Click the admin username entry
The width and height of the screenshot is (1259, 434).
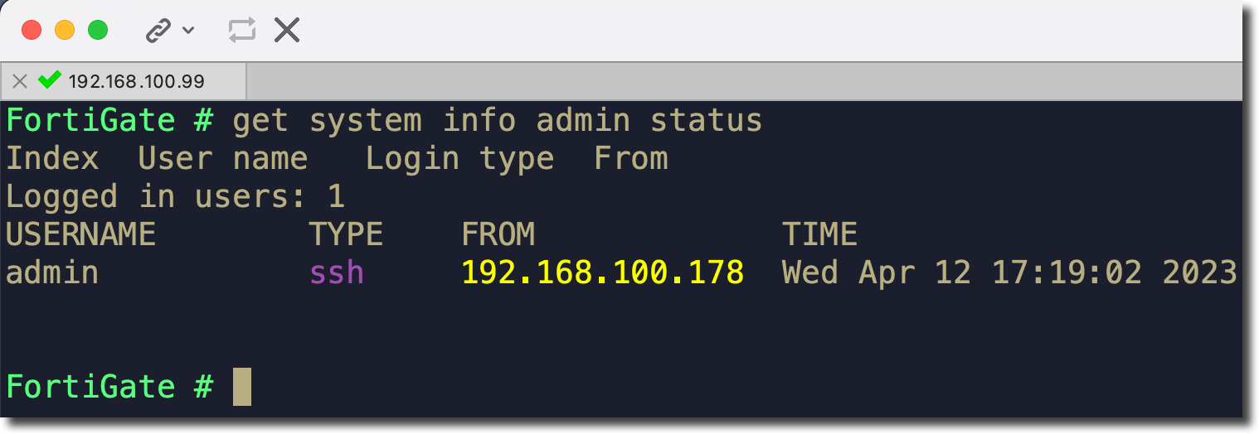tap(52, 272)
